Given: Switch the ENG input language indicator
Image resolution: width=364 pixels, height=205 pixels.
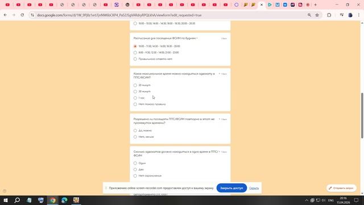Looking at the screenshot, I should pyautogui.click(x=331, y=200).
